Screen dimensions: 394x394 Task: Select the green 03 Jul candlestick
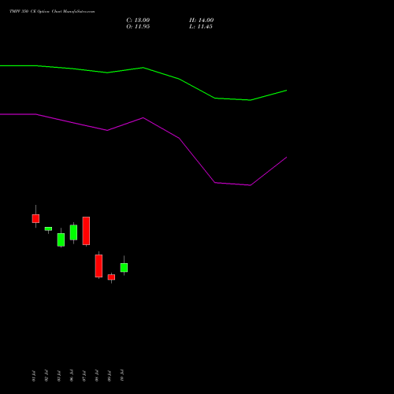(x=61, y=240)
